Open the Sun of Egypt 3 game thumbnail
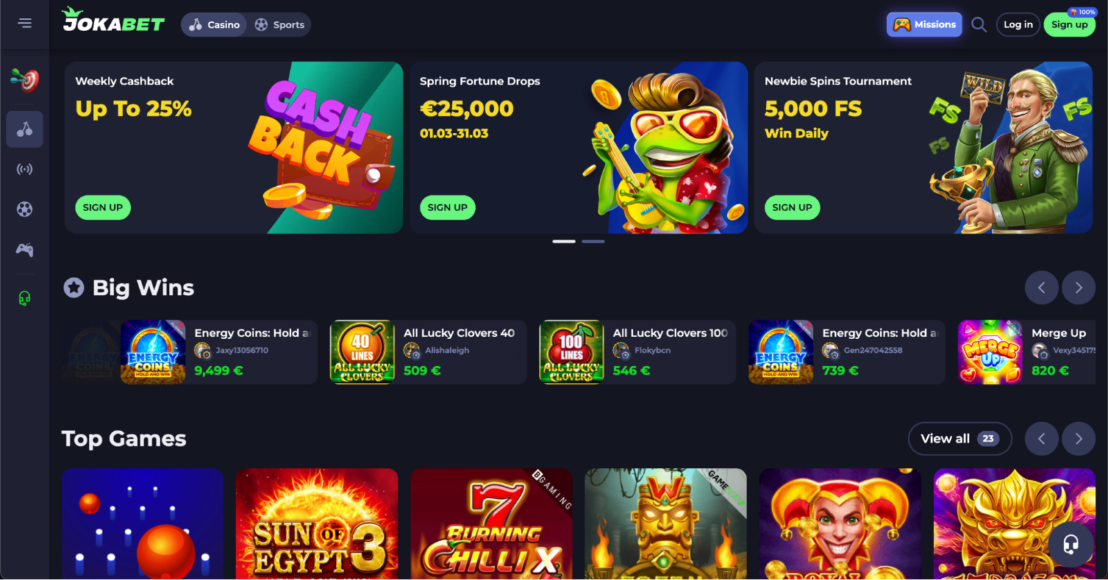1108x580 pixels. coord(317,524)
